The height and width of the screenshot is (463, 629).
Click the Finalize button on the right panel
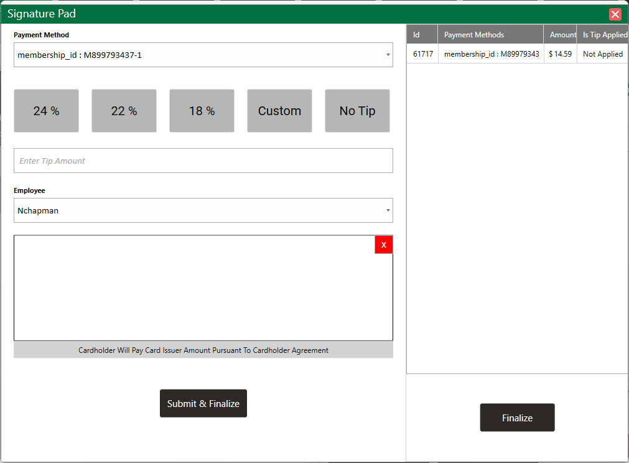pyautogui.click(x=517, y=418)
